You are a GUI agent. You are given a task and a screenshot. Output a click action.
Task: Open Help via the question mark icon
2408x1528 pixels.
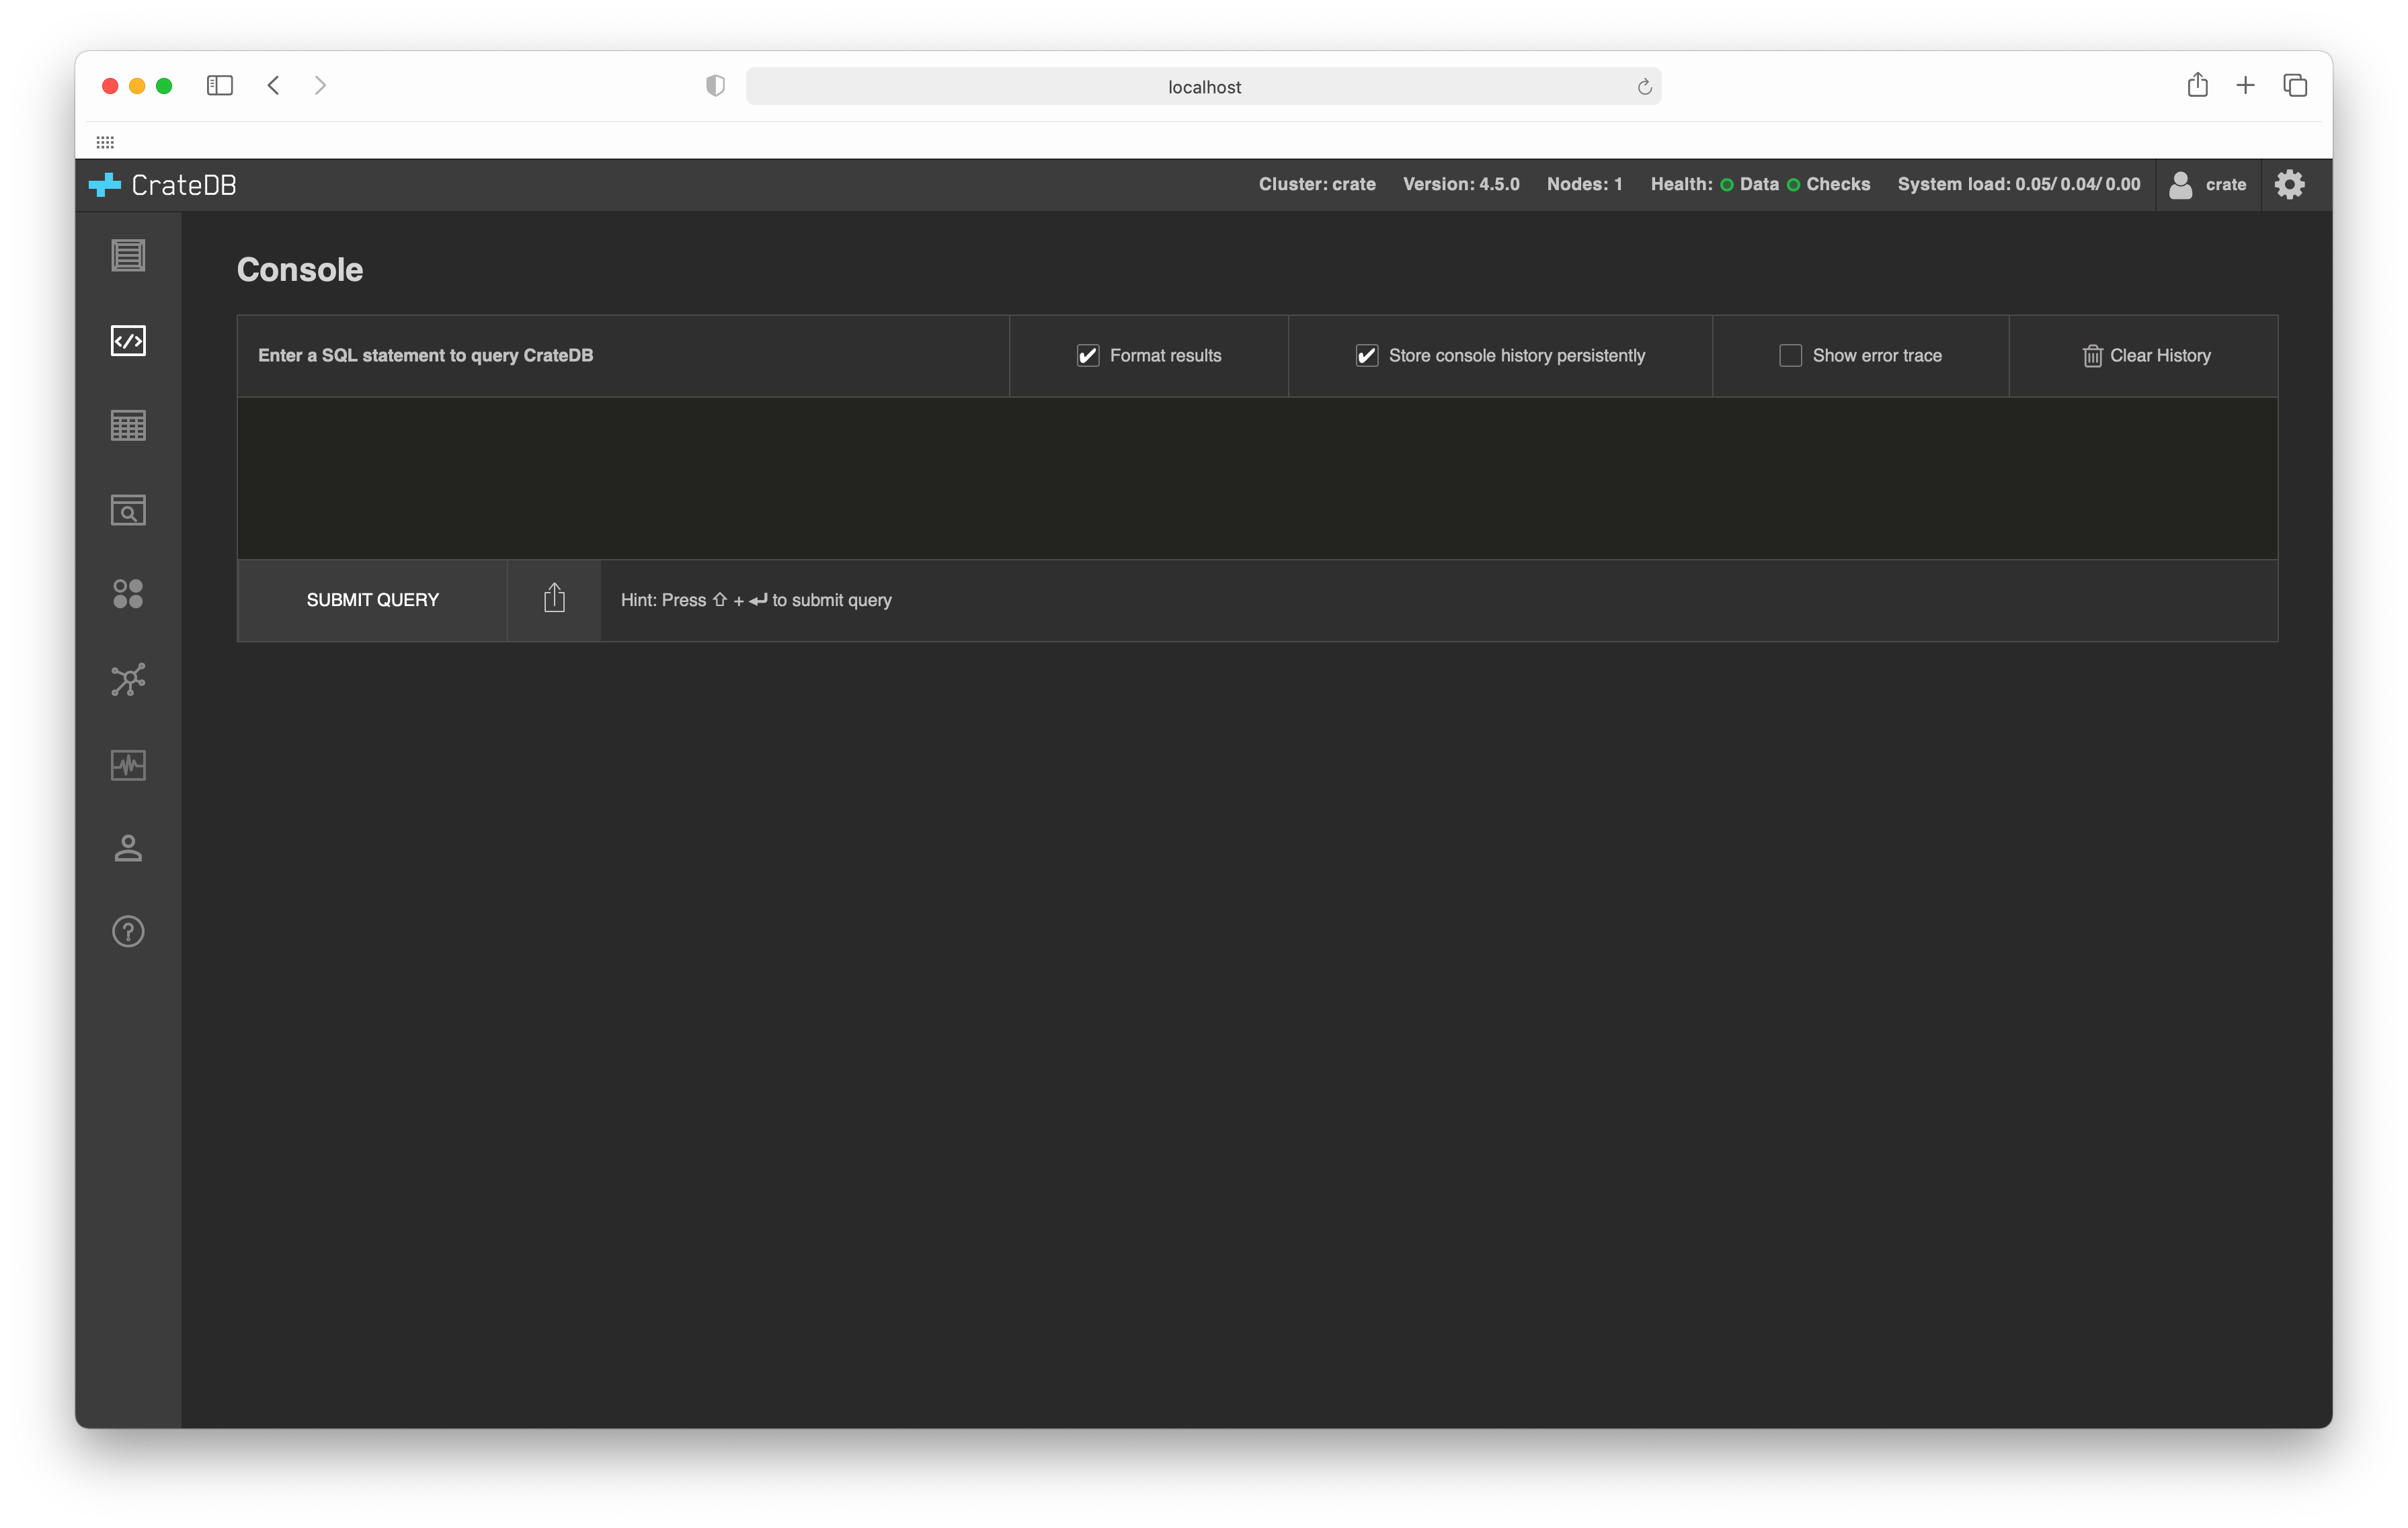(128, 931)
